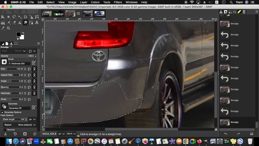Select the Crop tool
The image size is (259, 146).
pyautogui.click(x=25, y=17)
